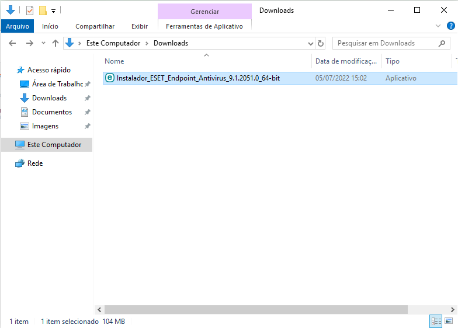The height and width of the screenshot is (328, 458).
Task: Click the ESET installer file icon
Action: coord(109,78)
